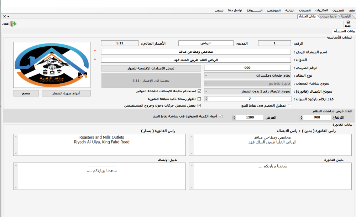The image size is (356, 217).
Task: Expand the نموذج الايصال (فاتورة) dropdown
Action: tap(207, 91)
